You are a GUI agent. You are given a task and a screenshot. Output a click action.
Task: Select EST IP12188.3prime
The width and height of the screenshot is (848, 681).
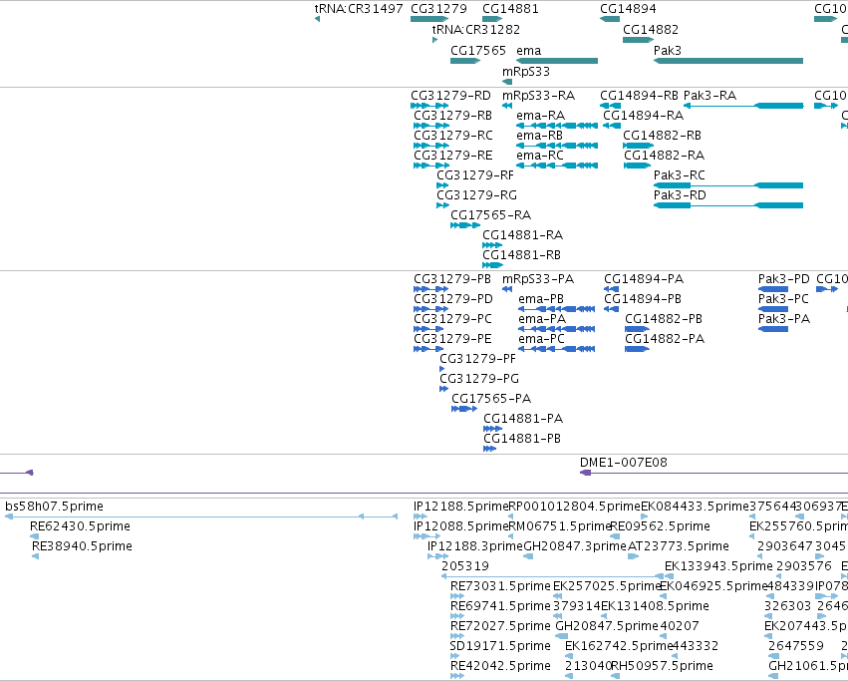(x=475, y=546)
